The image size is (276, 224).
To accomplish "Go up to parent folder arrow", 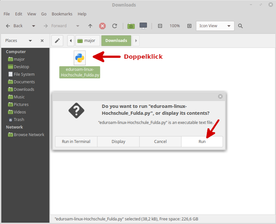I will 90,26.
